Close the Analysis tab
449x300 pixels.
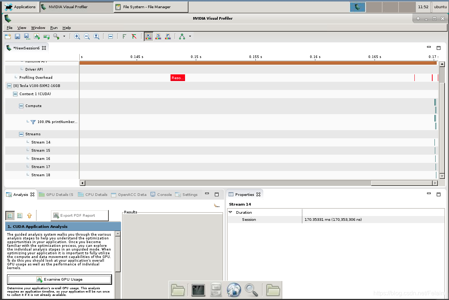32,194
